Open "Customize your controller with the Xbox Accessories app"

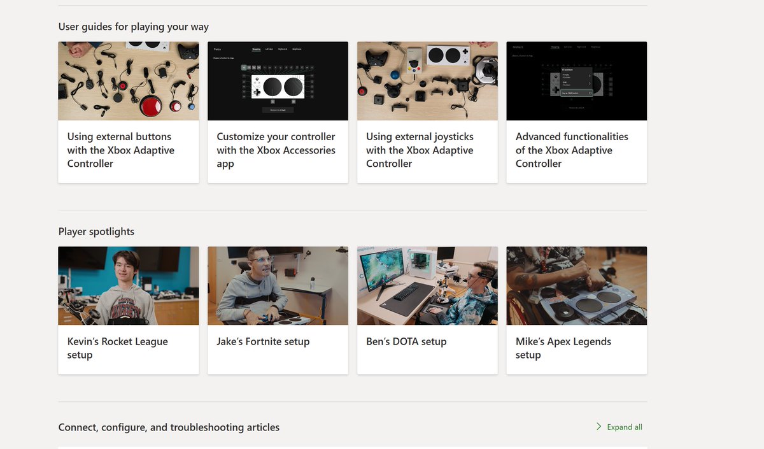coord(276,150)
